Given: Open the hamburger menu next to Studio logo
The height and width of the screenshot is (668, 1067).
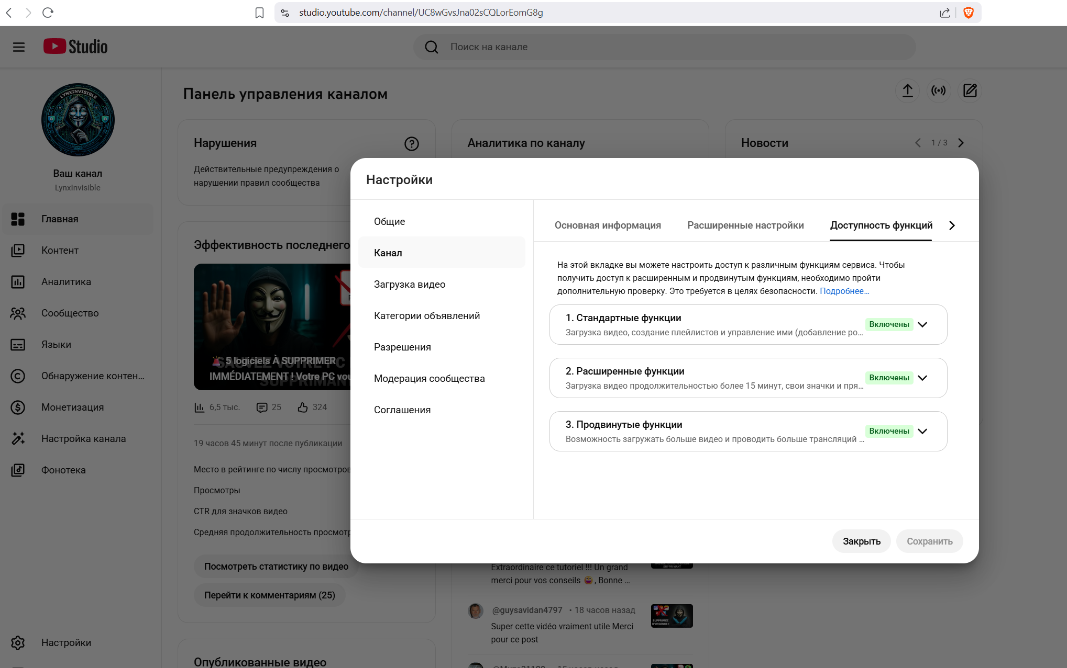Looking at the screenshot, I should pyautogui.click(x=19, y=47).
